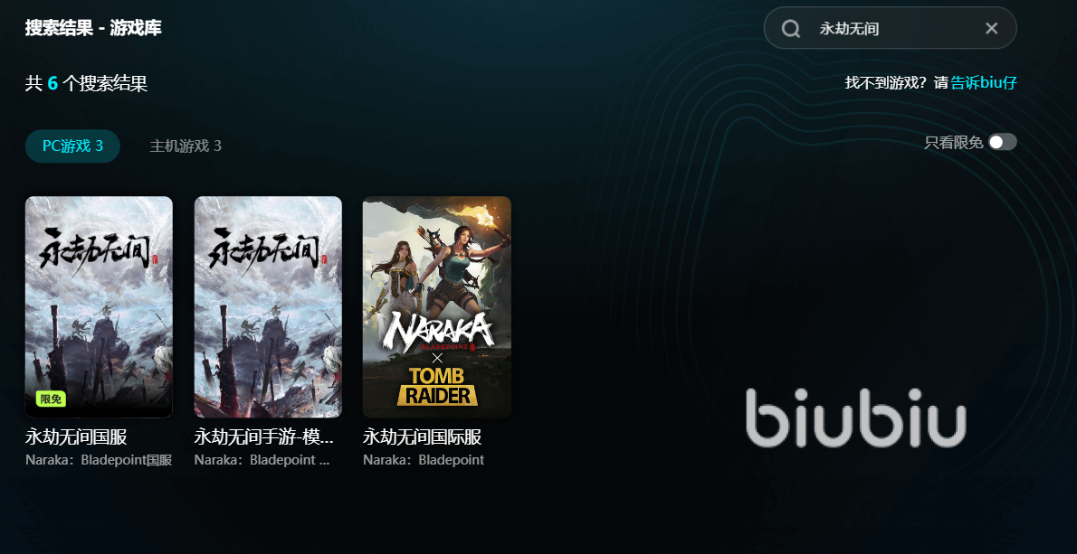Click the Naraka: Bladepoint subtitle under 国际服
The image size is (1077, 554).
[424, 460]
